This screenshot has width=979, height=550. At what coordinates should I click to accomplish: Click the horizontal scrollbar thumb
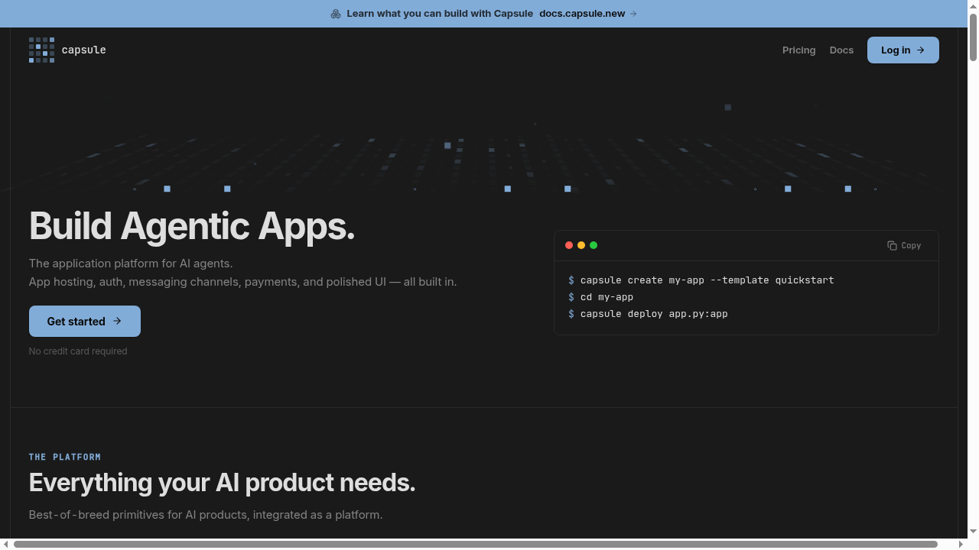pyautogui.click(x=476, y=544)
